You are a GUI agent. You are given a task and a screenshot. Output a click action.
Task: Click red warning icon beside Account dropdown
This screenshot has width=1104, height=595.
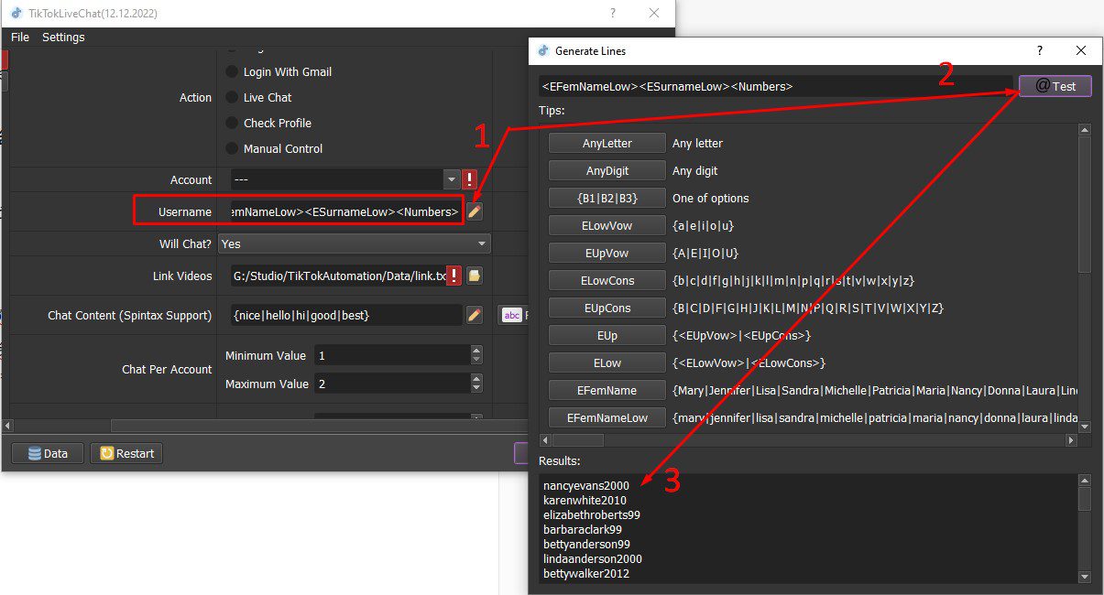470,179
